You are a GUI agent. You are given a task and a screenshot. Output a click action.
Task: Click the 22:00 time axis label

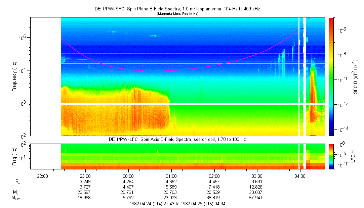click(x=42, y=176)
